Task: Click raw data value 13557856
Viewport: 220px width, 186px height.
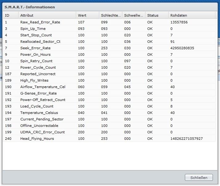Action: tap(179, 22)
